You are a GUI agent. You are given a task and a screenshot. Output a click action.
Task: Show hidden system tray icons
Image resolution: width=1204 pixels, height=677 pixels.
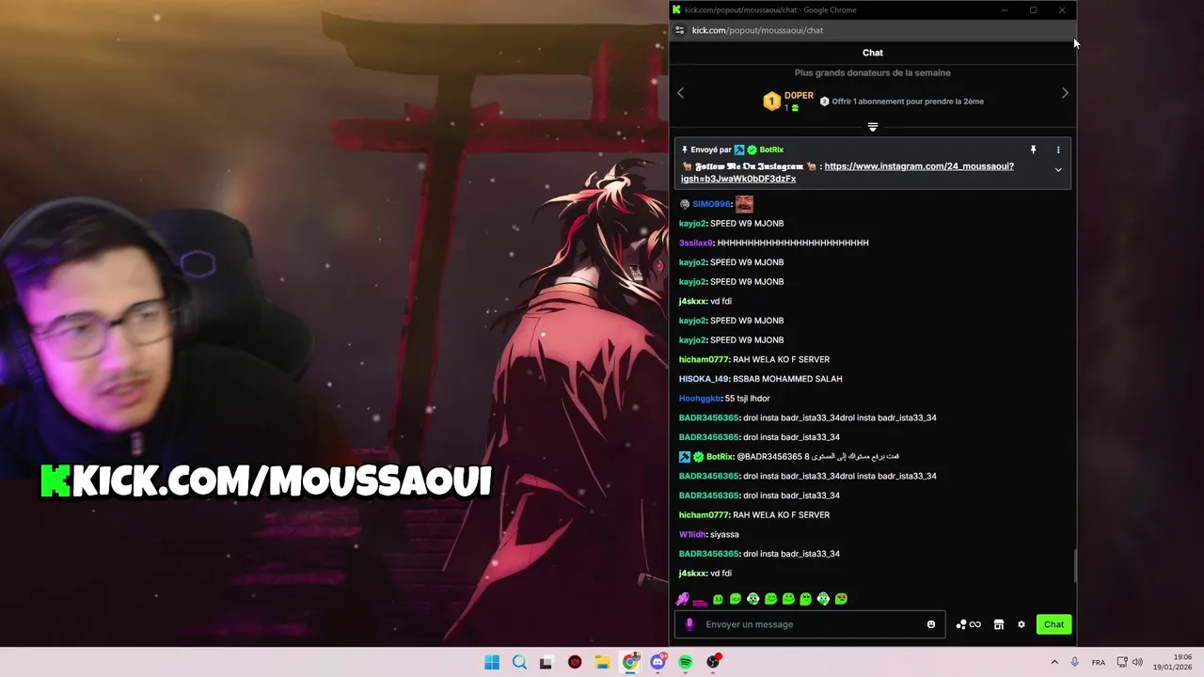click(x=1054, y=663)
